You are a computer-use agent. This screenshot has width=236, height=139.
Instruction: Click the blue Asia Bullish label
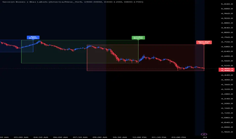[33, 37]
